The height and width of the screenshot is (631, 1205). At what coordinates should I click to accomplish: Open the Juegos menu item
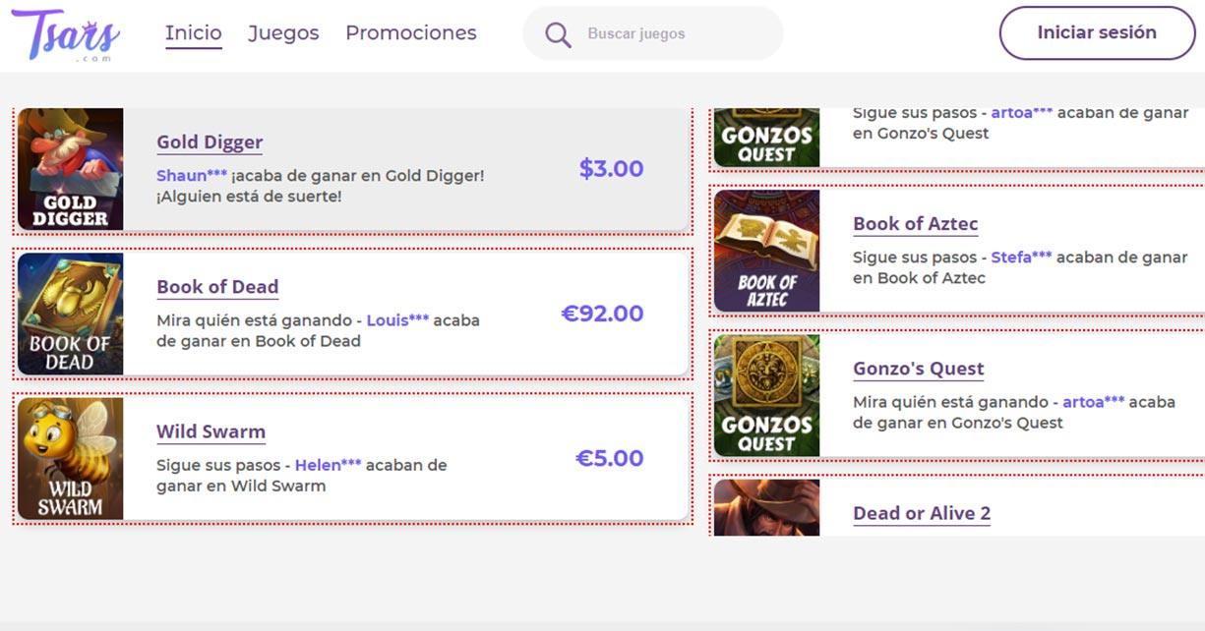(283, 32)
